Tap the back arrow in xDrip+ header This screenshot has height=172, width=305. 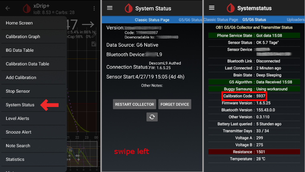(8, 8)
